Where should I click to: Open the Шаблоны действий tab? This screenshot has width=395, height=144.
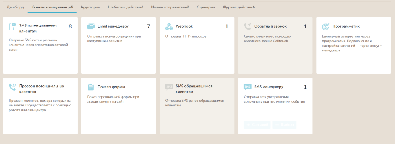pyautogui.click(x=126, y=7)
